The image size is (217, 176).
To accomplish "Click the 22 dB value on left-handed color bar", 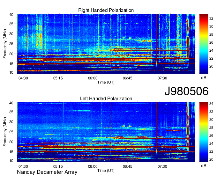I will [x=211, y=151].
